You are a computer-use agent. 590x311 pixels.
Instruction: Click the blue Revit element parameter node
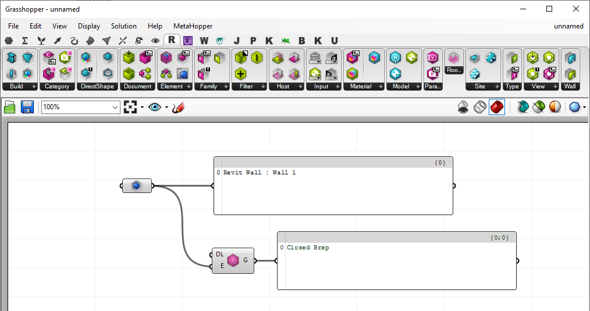(x=136, y=186)
